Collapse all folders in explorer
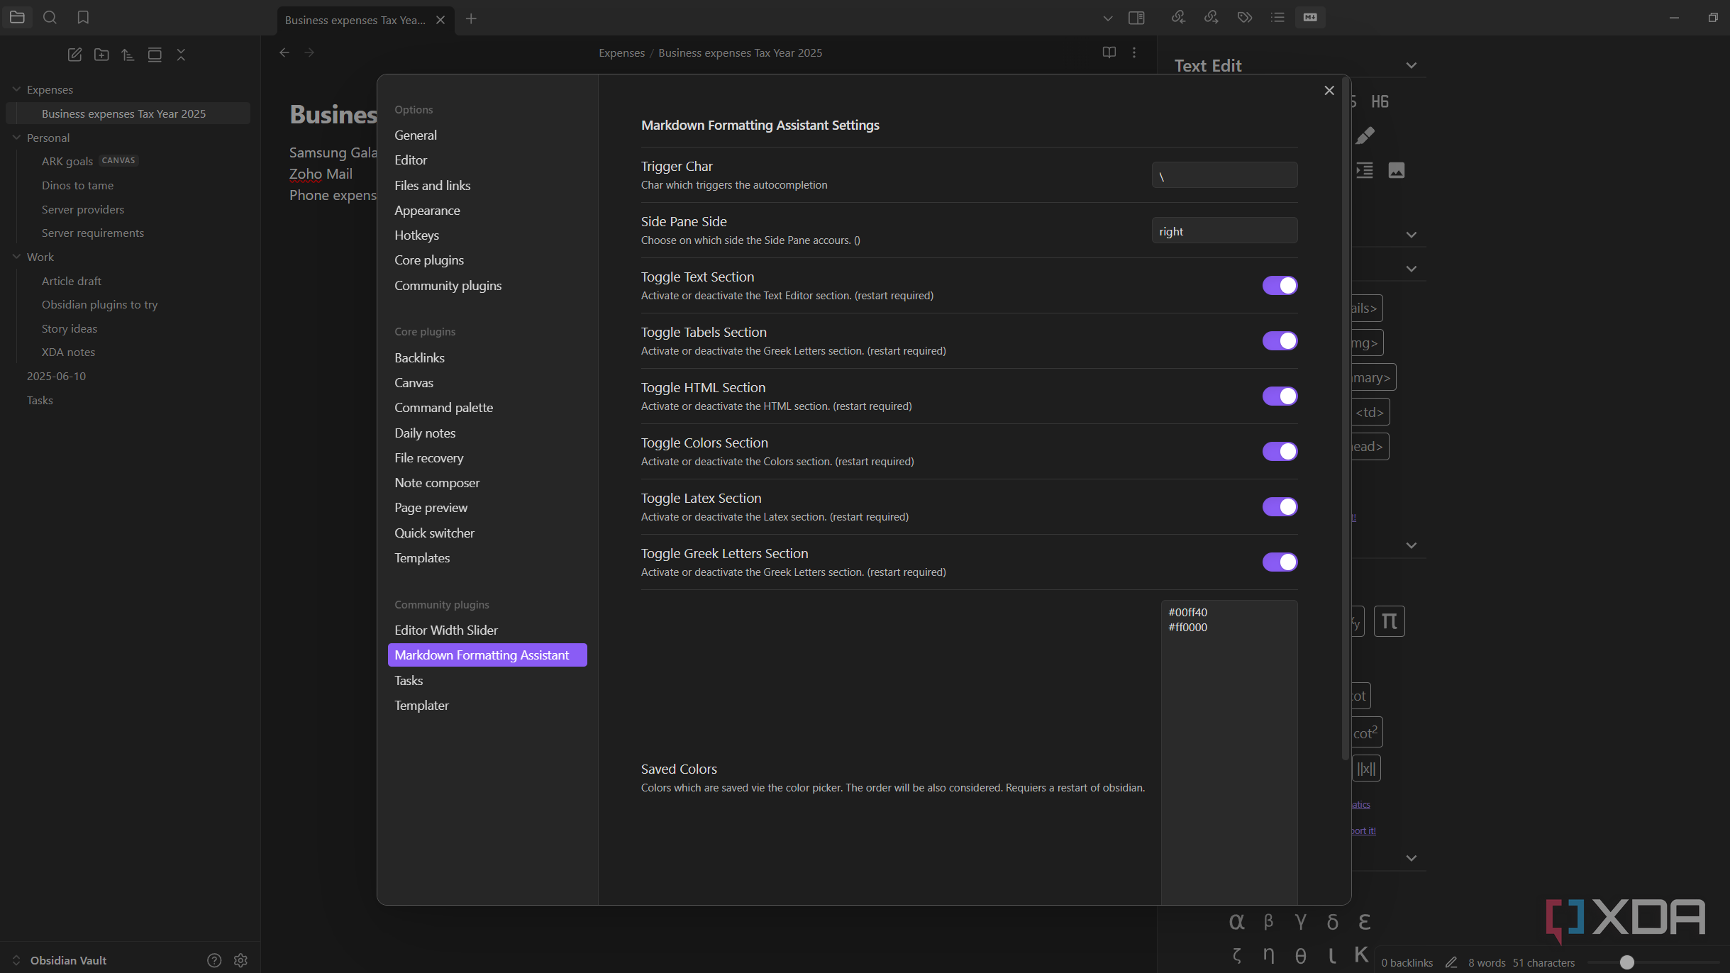Image resolution: width=1730 pixels, height=973 pixels. click(181, 55)
